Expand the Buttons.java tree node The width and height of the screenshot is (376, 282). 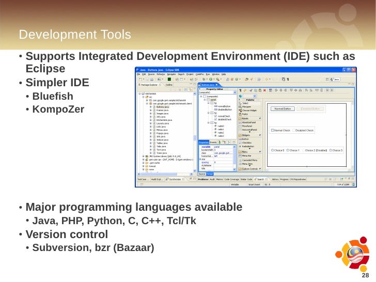[x=151, y=107]
